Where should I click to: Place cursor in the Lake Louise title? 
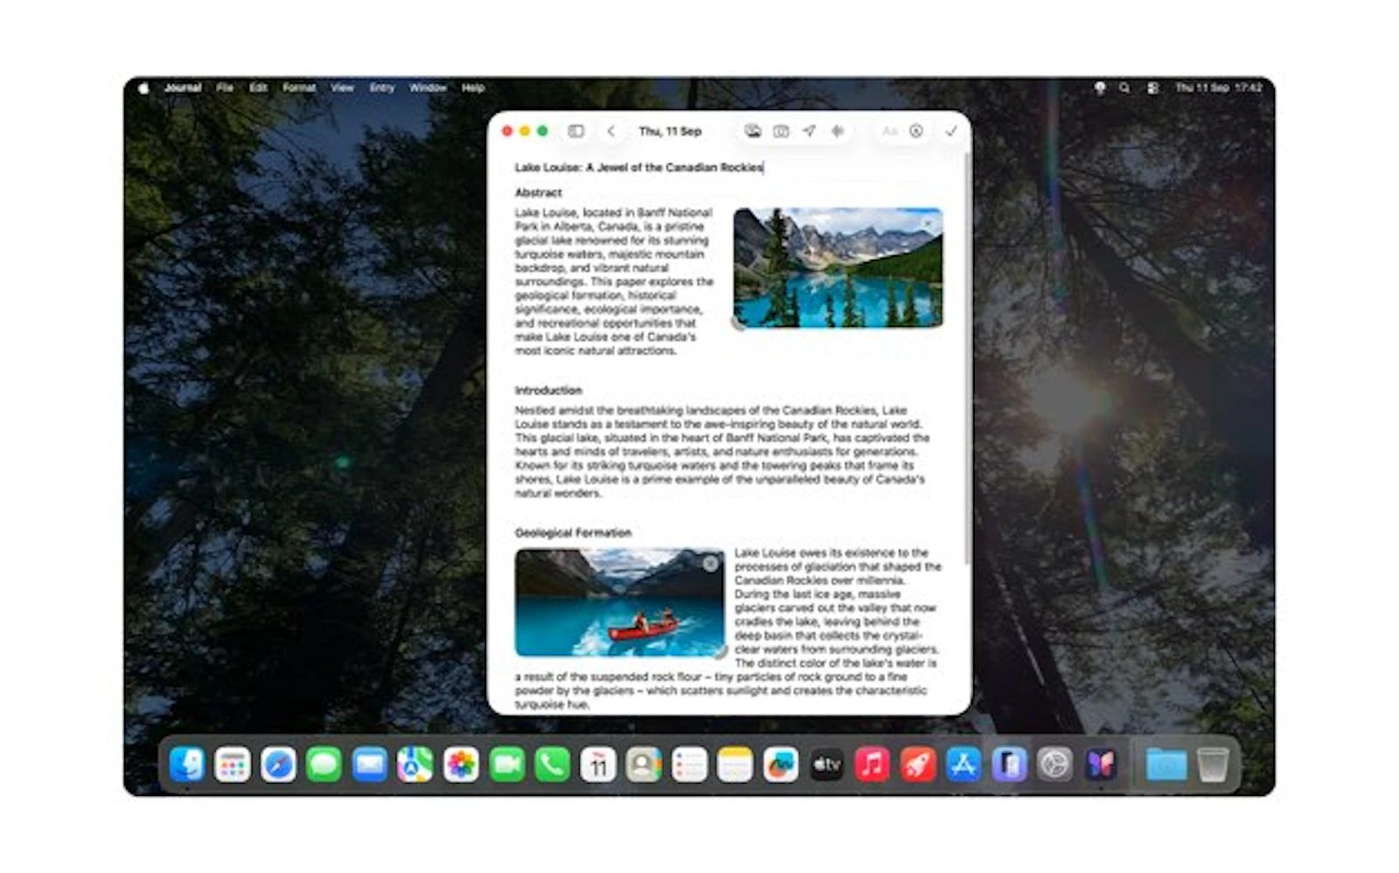(x=639, y=167)
